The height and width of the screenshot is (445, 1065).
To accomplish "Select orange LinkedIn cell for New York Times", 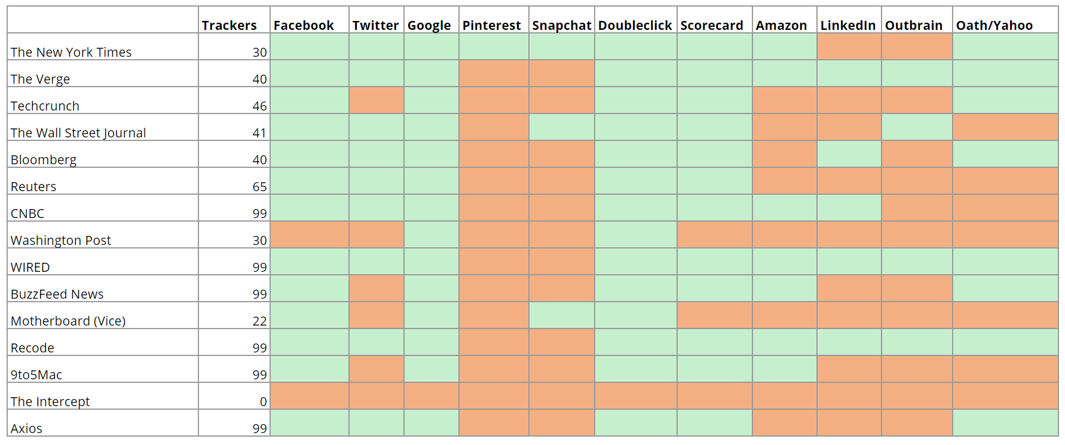I will (849, 47).
